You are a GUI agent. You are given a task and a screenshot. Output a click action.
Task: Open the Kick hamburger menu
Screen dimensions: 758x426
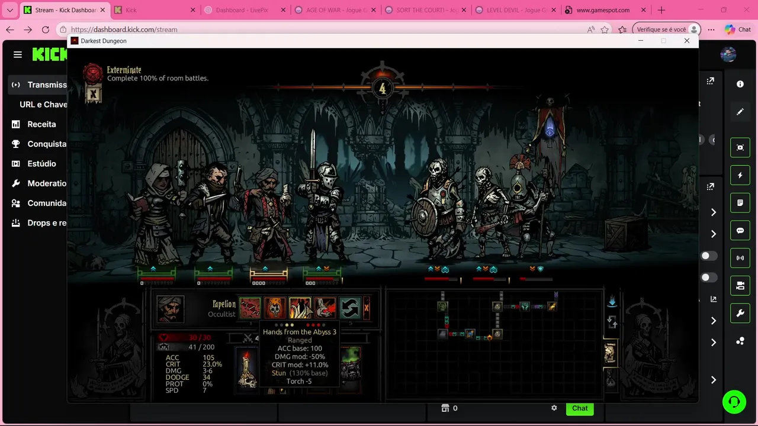click(x=18, y=54)
